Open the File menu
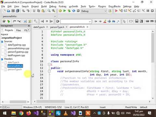This screenshot has height=117, width=156. coord(3,6)
